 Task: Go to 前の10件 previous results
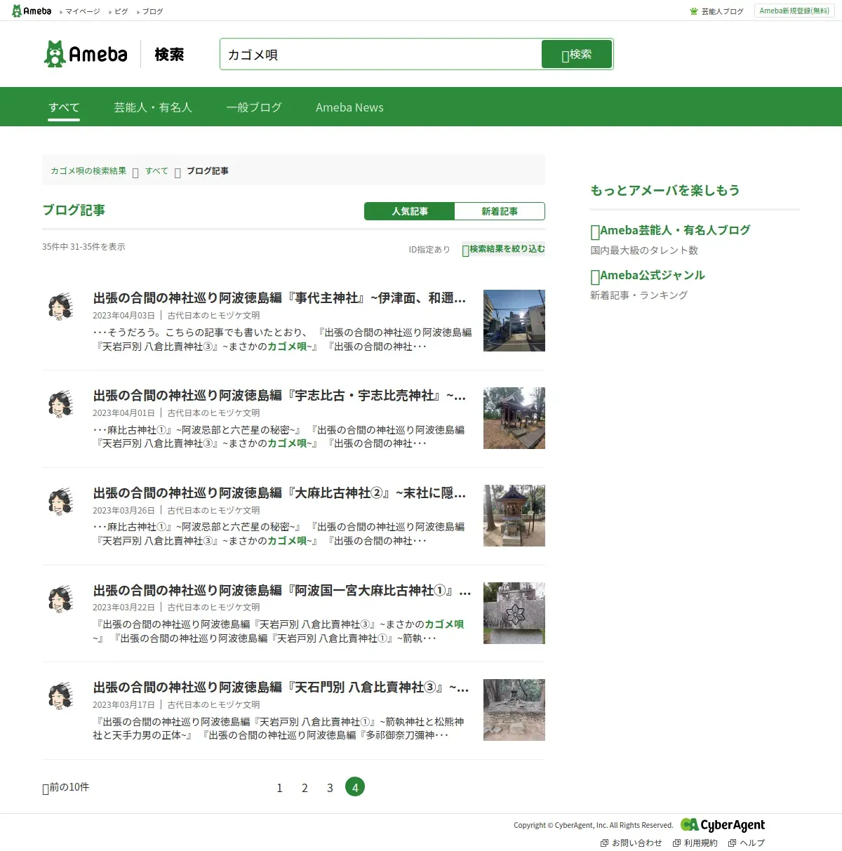point(66,787)
